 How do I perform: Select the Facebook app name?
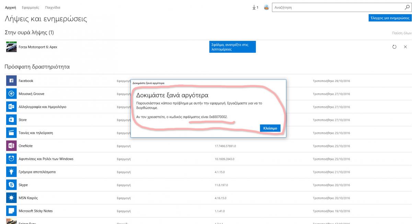point(26,81)
